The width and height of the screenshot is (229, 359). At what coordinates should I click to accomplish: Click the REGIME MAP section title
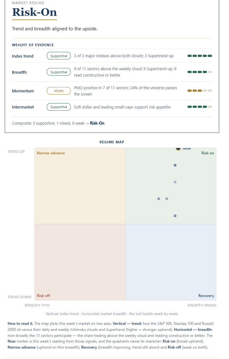tap(112, 142)
